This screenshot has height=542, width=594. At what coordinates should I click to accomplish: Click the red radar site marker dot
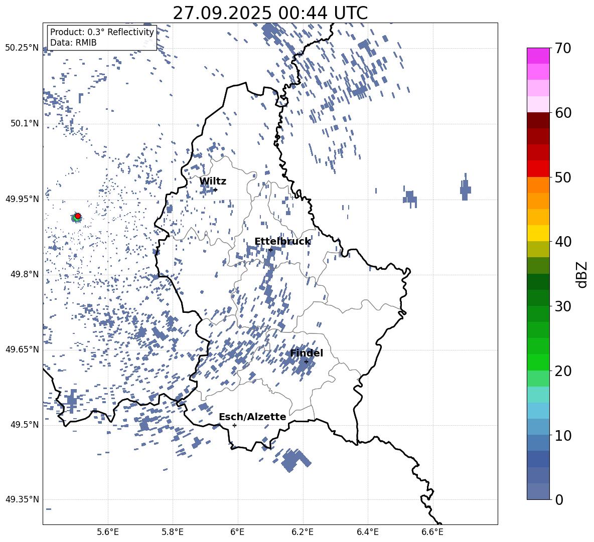pos(78,216)
